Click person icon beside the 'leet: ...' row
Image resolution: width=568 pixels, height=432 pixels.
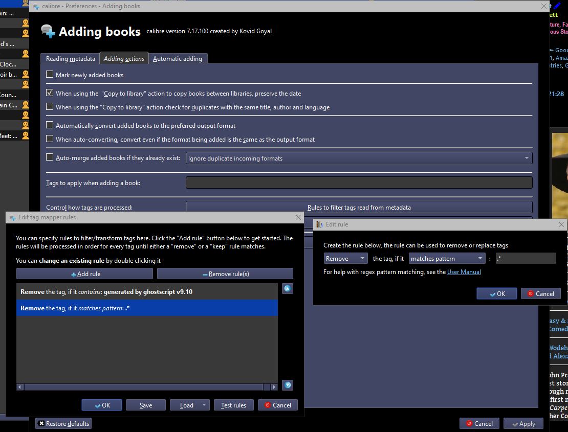tap(26, 135)
